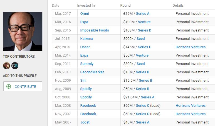
Task: Open the Siri investment link
Action: 83,81
